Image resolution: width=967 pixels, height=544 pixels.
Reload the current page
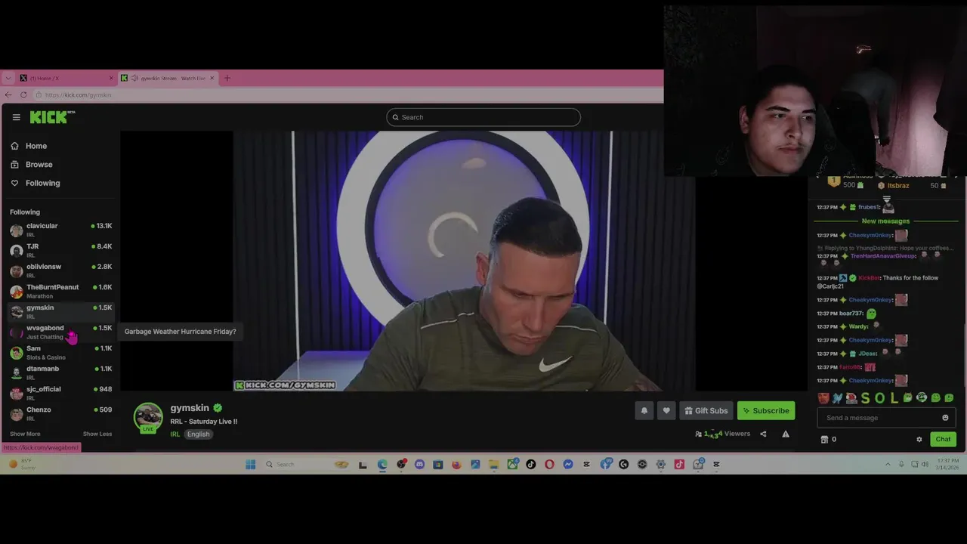click(x=23, y=94)
